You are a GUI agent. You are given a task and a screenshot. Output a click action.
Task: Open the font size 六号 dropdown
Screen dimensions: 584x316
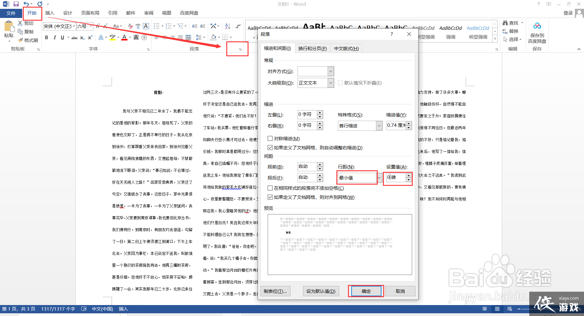pos(91,26)
